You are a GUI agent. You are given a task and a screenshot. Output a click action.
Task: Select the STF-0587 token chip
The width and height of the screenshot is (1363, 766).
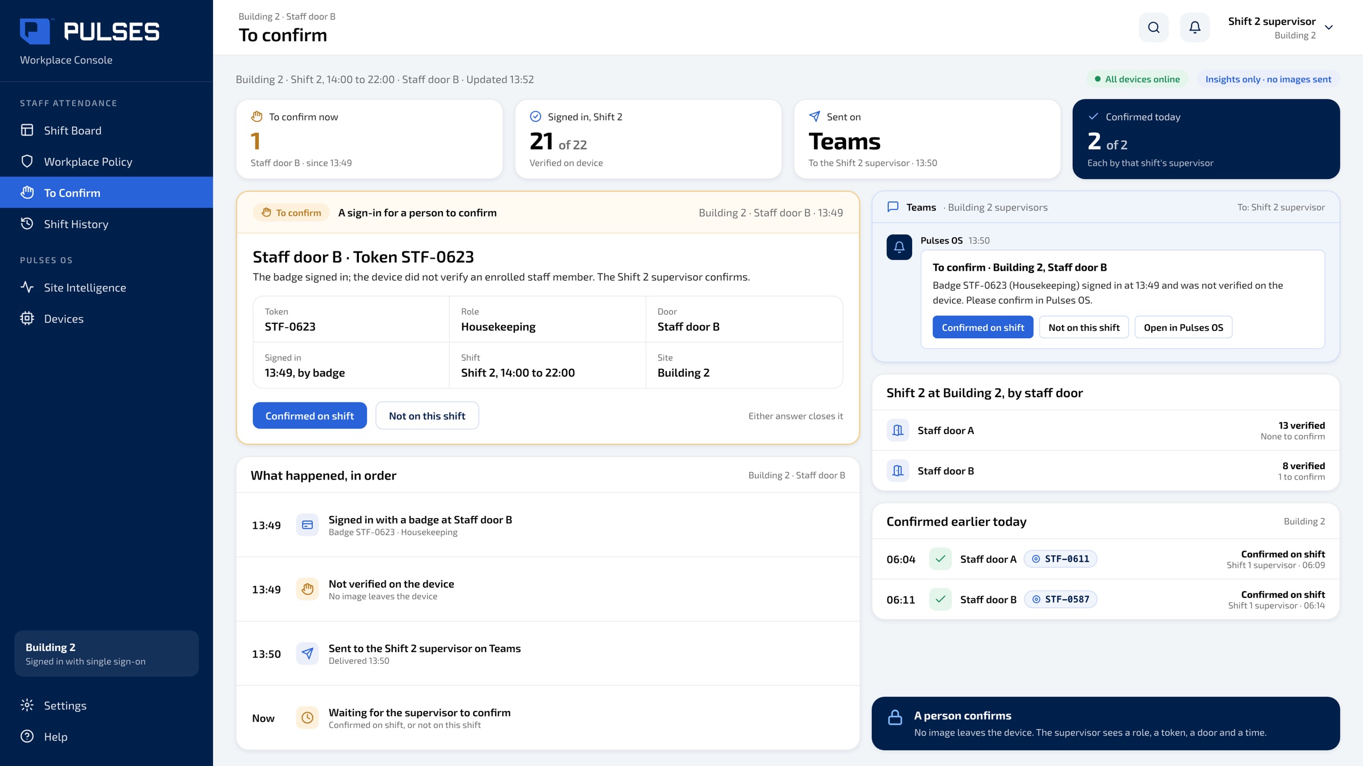pos(1060,599)
